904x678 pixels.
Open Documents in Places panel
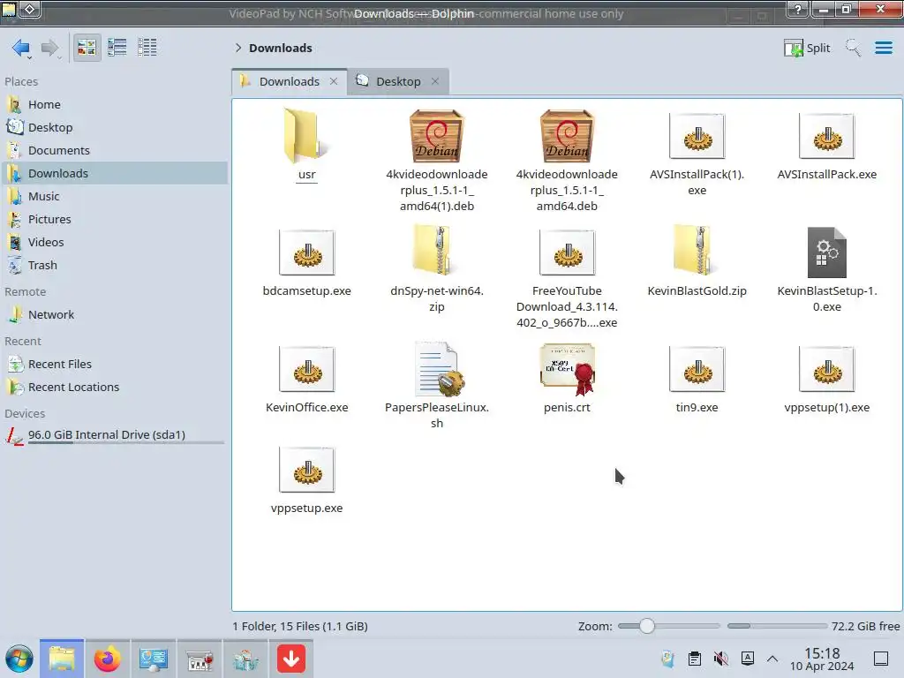(x=114, y=150)
